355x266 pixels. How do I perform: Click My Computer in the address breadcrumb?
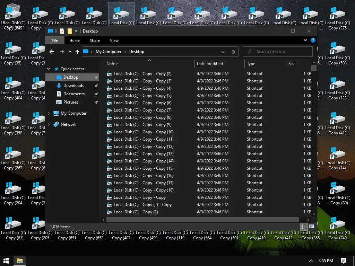[x=109, y=52]
